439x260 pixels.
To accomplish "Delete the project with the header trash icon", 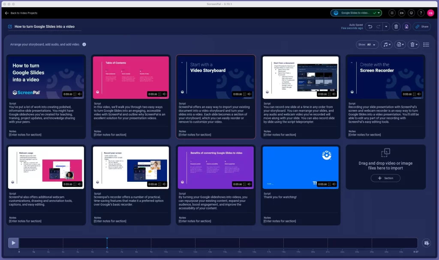I will point(396,27).
